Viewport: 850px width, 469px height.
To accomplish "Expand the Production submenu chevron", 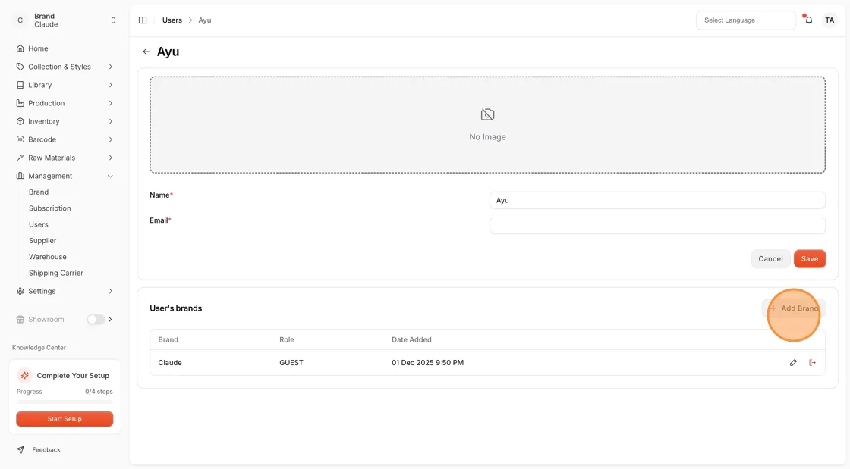I will coord(111,103).
